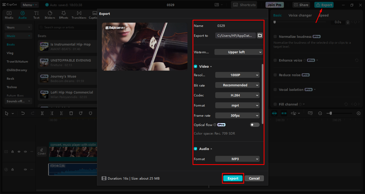365x194 pixels.
Task: Click the Shortcuts button
Action: (244, 5)
